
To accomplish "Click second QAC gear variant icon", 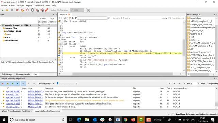I will (42, 10).
